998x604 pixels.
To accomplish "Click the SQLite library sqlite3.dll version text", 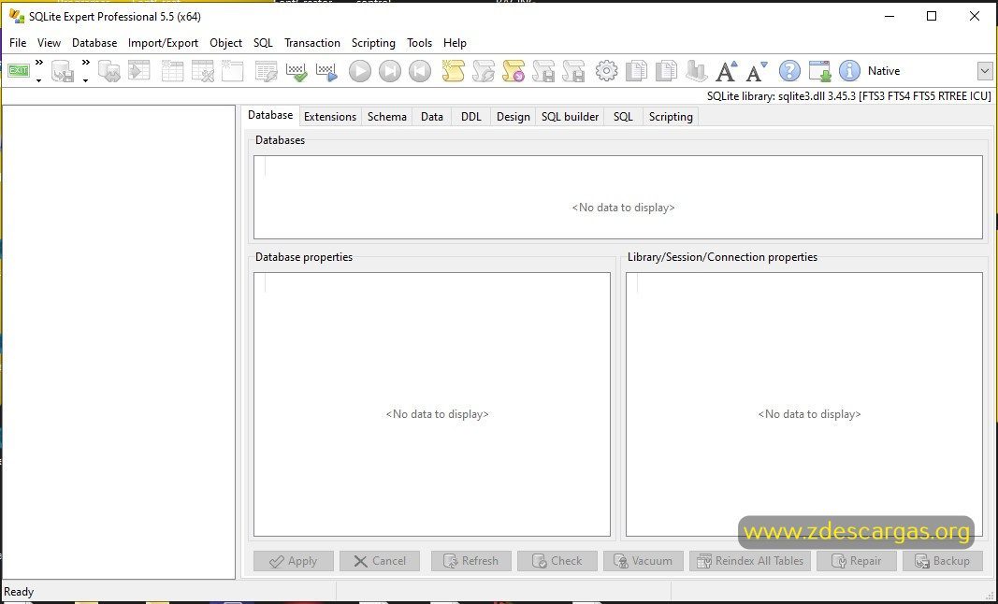I will pos(849,96).
